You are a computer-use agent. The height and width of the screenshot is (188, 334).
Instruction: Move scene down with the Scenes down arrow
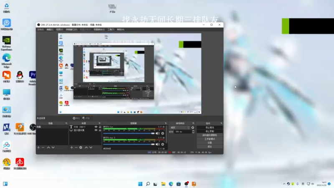(x=53, y=147)
